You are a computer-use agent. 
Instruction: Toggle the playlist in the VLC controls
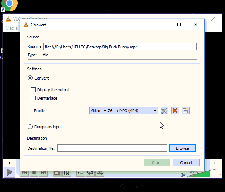(x=81, y=173)
